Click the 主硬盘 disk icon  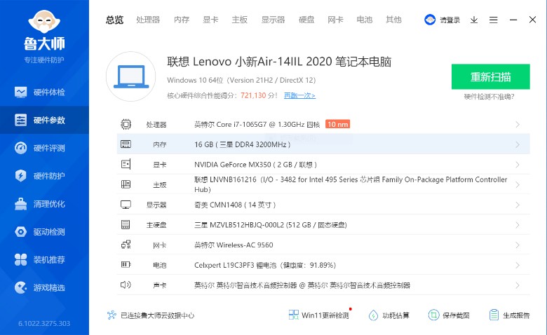click(126, 224)
